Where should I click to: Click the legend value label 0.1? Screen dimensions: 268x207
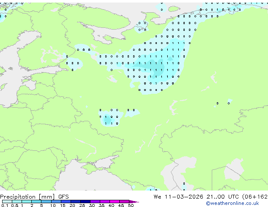point(5,205)
